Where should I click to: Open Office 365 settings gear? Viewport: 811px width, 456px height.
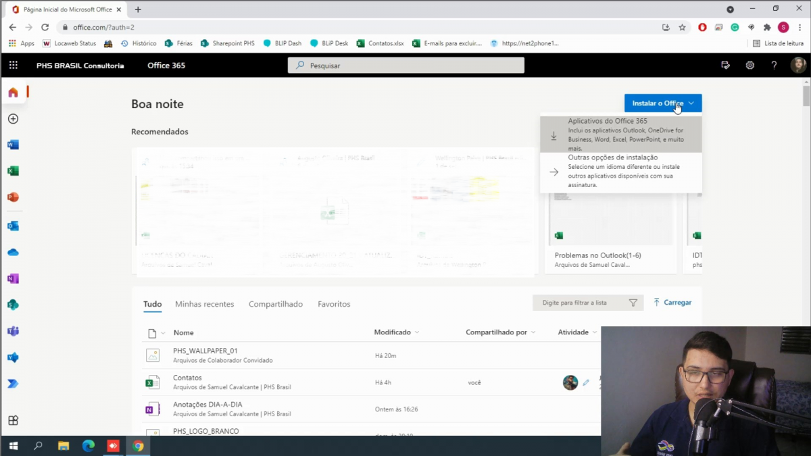pos(750,66)
